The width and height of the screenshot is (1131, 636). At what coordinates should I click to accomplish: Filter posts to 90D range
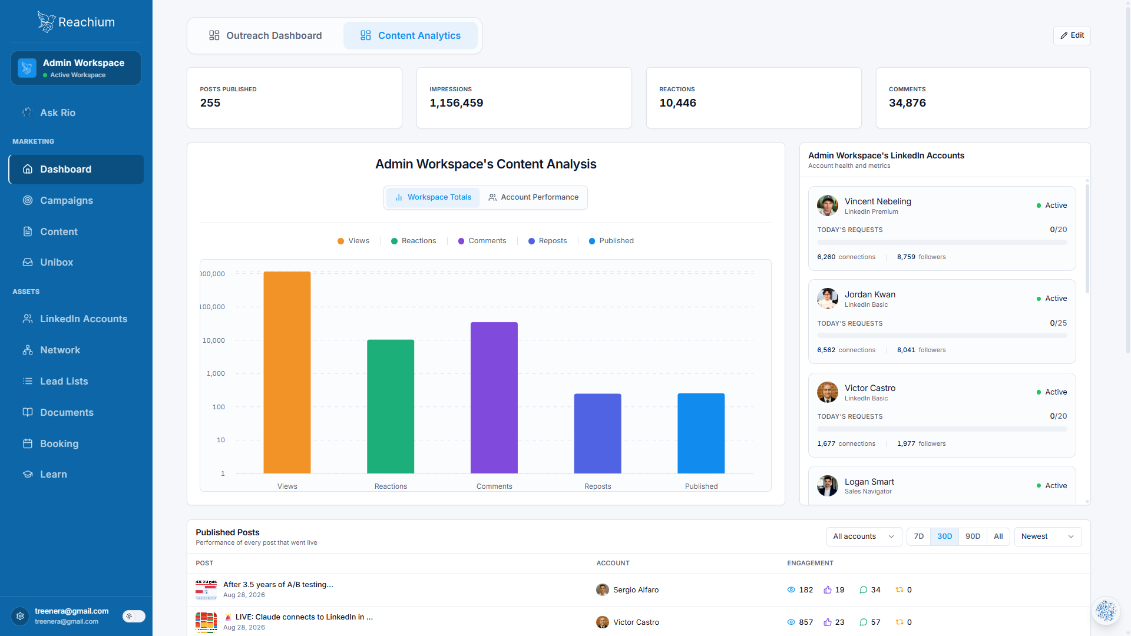[x=973, y=536]
